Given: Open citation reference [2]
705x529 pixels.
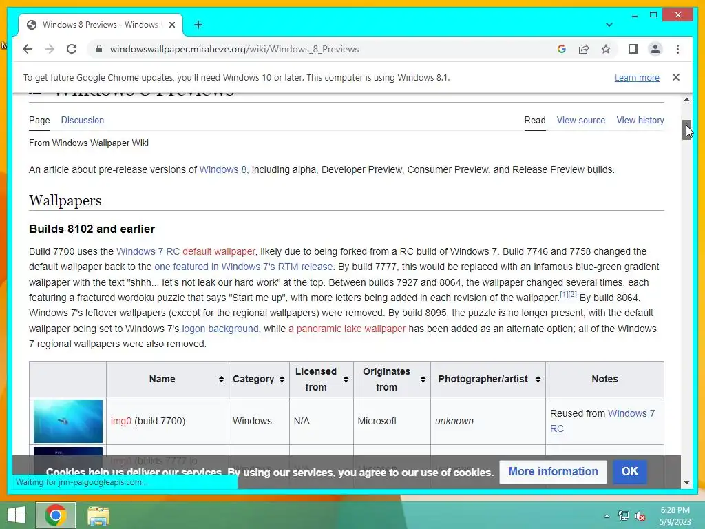Looking at the screenshot, I should click(x=572, y=295).
